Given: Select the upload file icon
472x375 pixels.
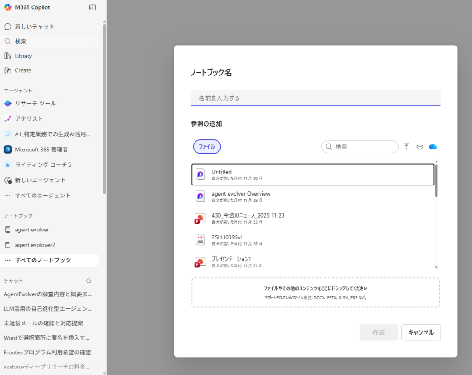Looking at the screenshot, I should pyautogui.click(x=407, y=146).
